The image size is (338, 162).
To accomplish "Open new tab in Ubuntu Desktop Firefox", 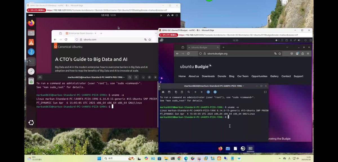I will [101, 33].
